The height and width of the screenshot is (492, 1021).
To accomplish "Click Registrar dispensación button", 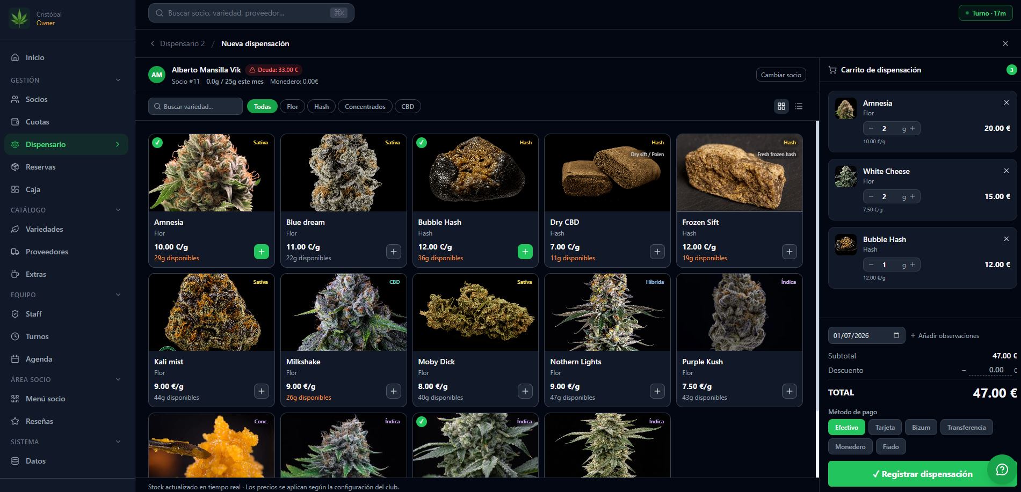I will point(922,474).
